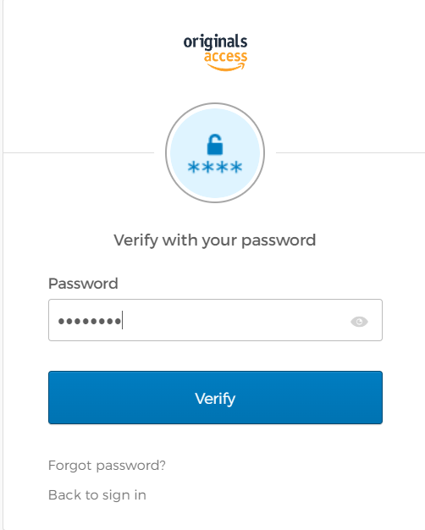Click the orange smile arrow under access

pos(226,67)
